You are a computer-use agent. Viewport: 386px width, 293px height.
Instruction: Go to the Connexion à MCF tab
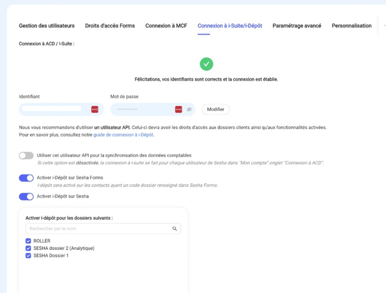[166, 26]
